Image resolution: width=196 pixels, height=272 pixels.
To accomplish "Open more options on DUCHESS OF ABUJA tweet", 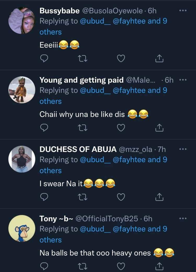I will [x=183, y=149].
